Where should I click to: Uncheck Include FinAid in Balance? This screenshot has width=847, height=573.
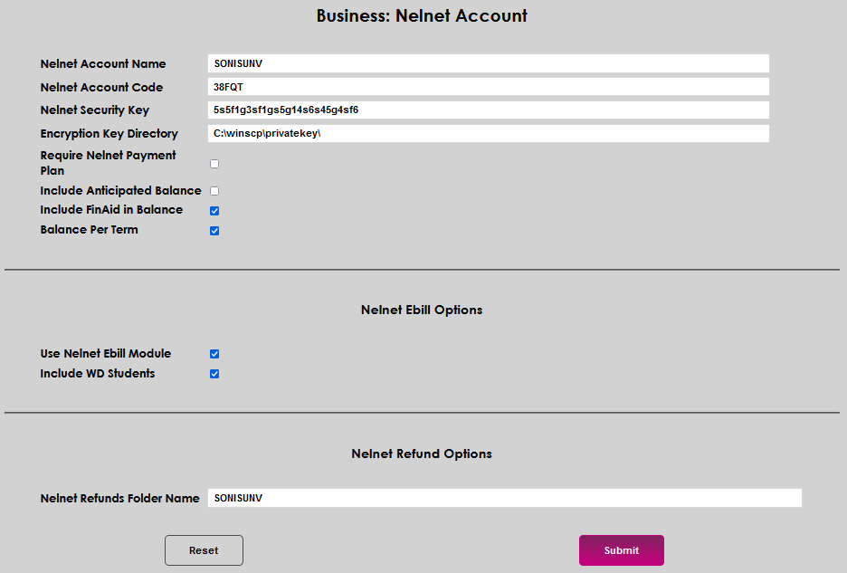pyautogui.click(x=214, y=210)
